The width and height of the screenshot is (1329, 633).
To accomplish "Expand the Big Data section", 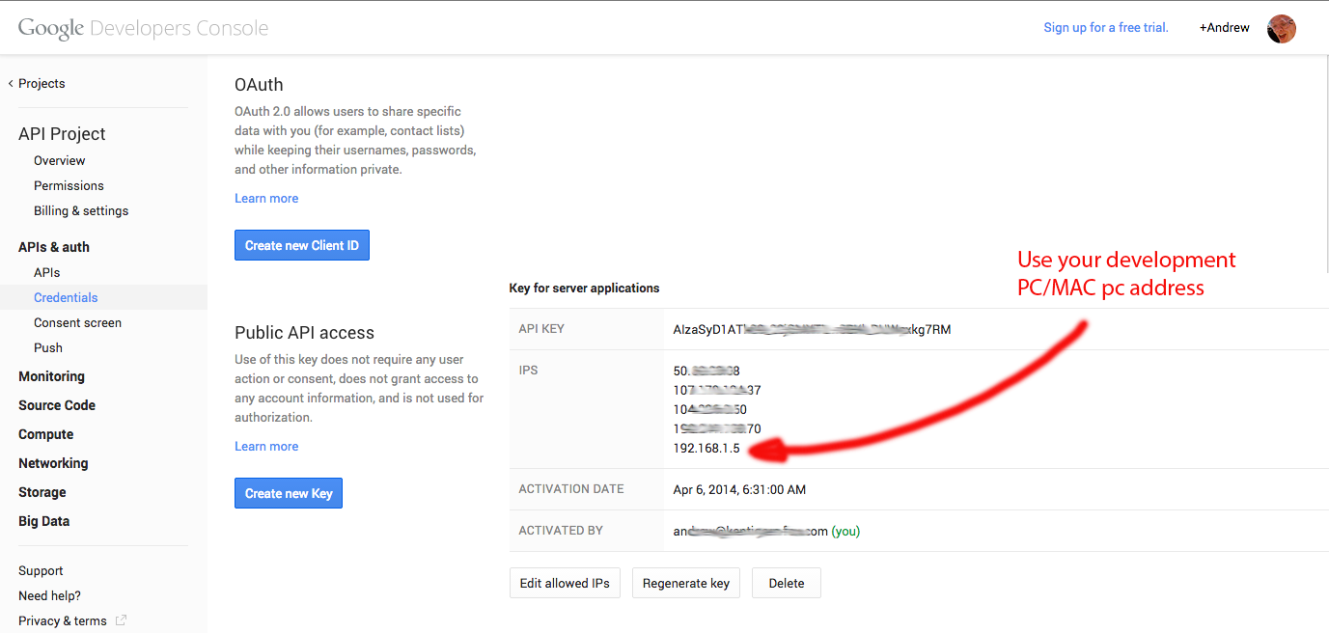I will point(44,521).
